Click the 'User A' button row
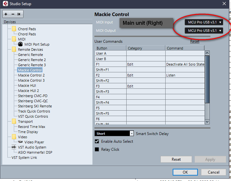The height and width of the screenshot is (181, 231). [111, 53]
